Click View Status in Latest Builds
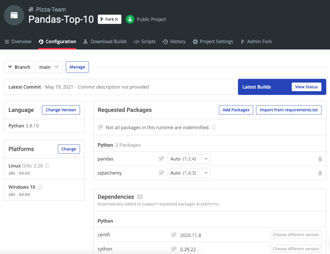 point(306,87)
